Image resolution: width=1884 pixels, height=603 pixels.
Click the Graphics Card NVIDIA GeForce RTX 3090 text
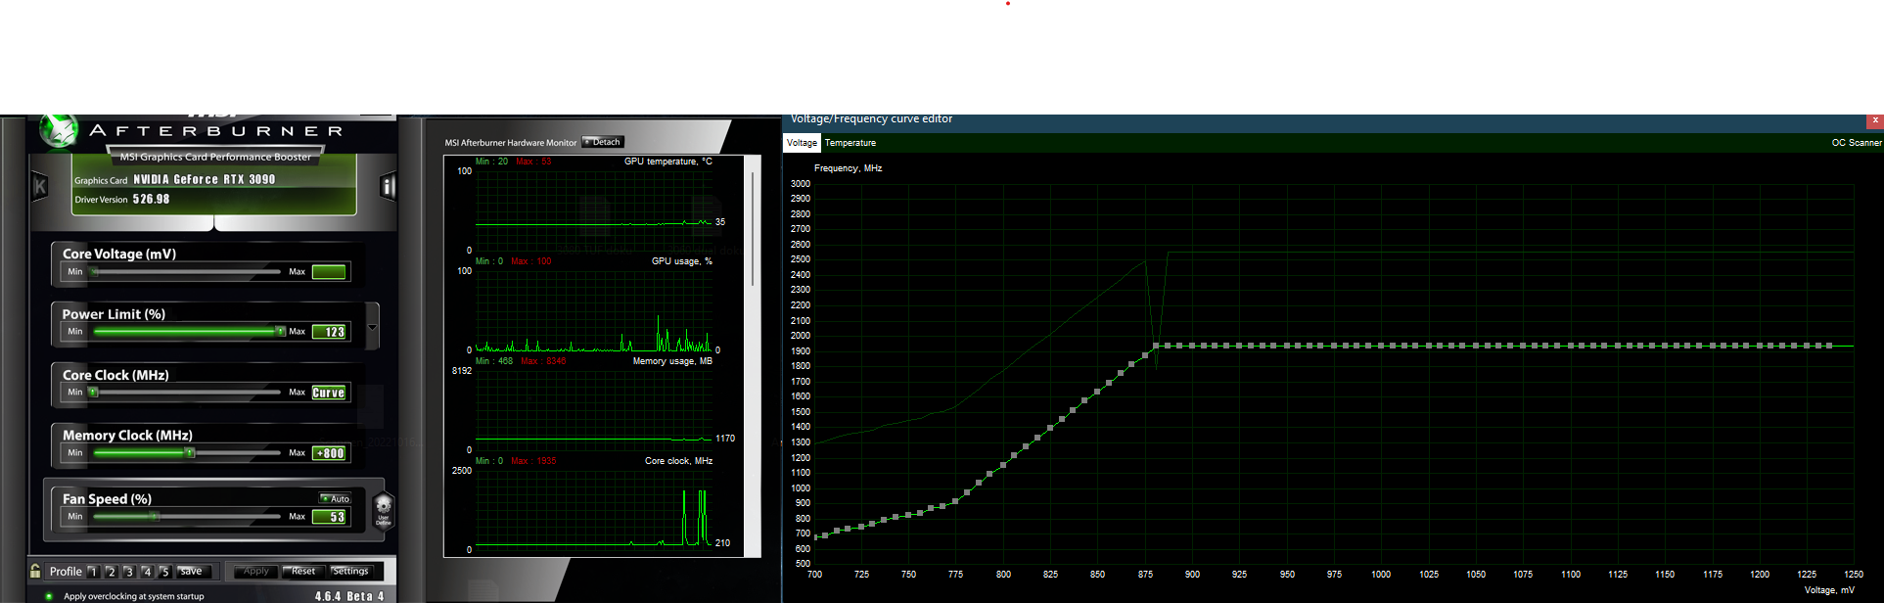(x=175, y=180)
